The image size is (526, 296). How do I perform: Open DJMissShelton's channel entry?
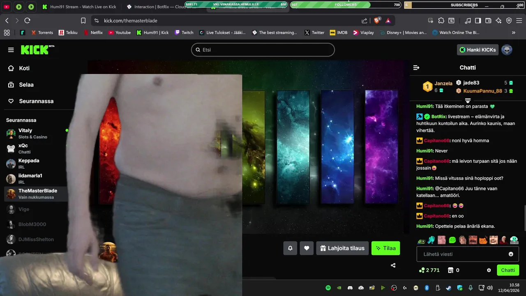pyautogui.click(x=36, y=239)
